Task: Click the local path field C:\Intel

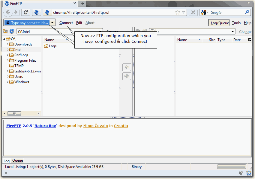Action: click(x=57, y=32)
